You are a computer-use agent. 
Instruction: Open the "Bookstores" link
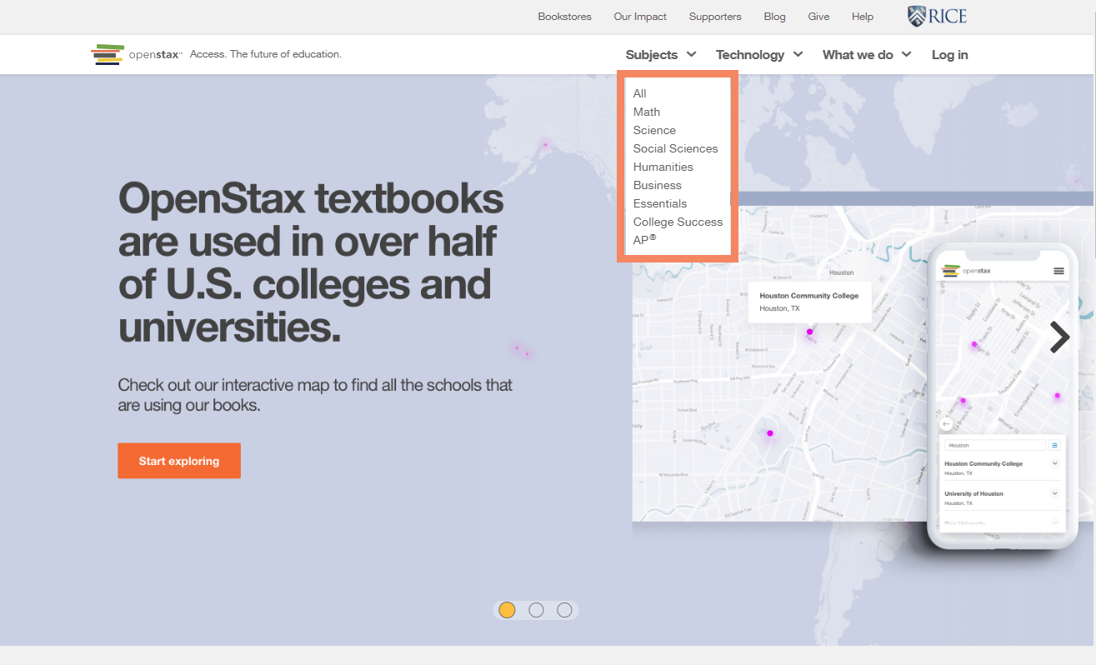(x=564, y=16)
